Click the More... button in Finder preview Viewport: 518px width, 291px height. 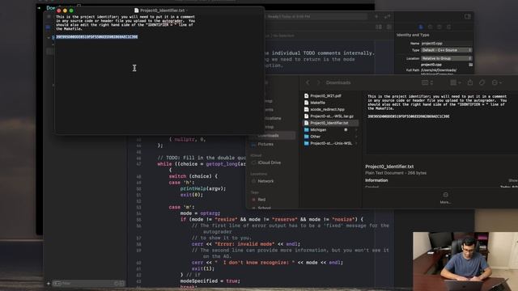[445, 198]
